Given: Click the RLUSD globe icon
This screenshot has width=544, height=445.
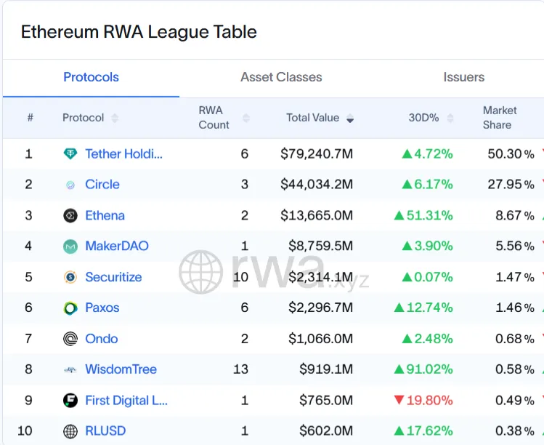Looking at the screenshot, I should click(x=70, y=431).
